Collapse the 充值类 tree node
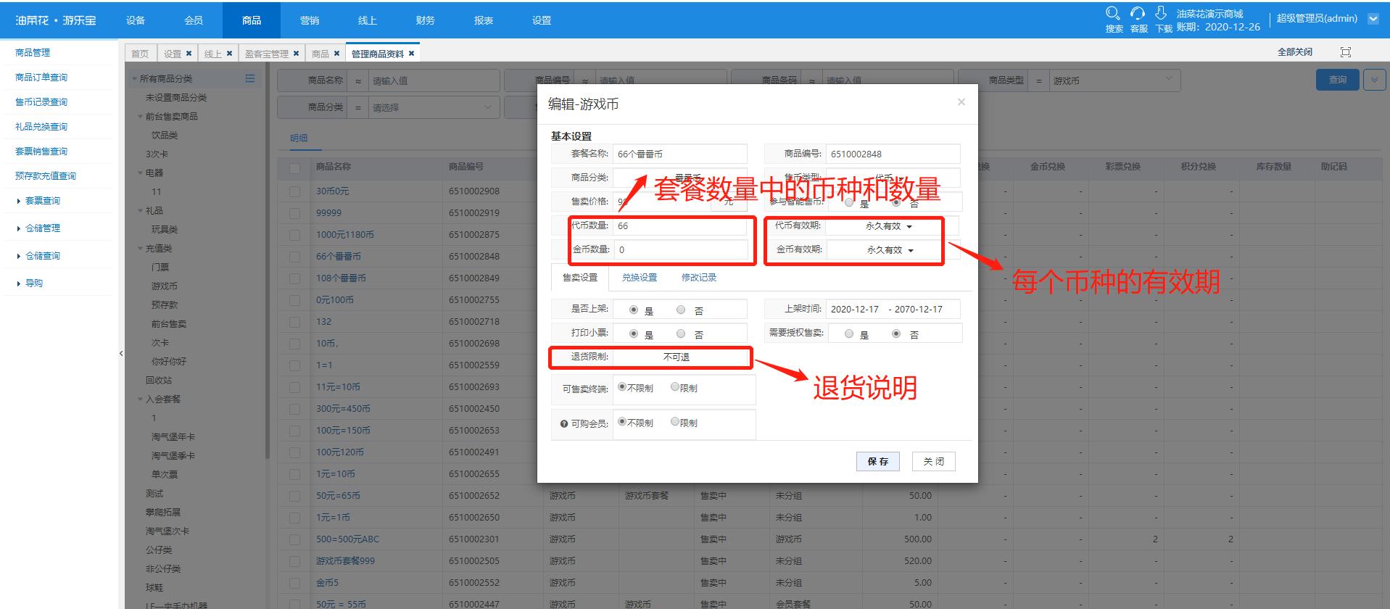 [140, 248]
